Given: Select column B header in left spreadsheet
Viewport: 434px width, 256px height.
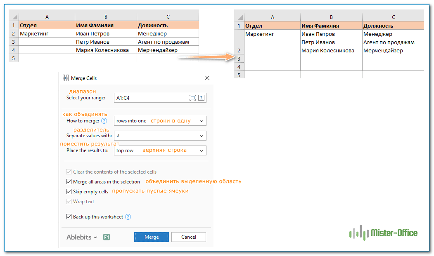Looking at the screenshot, I should 106,17.
